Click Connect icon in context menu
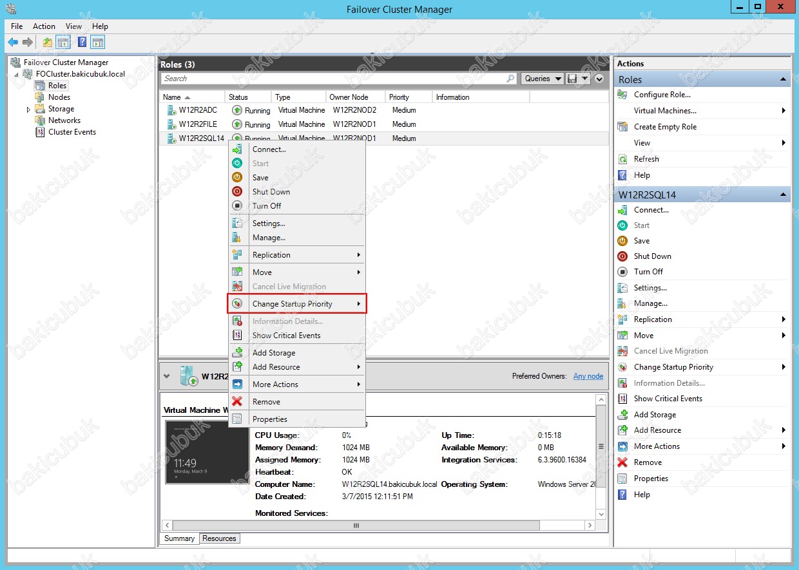799x570 pixels. coord(237,149)
